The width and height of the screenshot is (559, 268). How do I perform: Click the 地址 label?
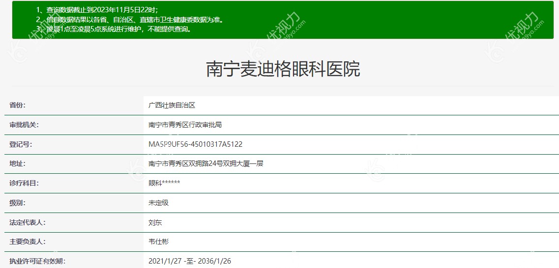click(x=18, y=164)
